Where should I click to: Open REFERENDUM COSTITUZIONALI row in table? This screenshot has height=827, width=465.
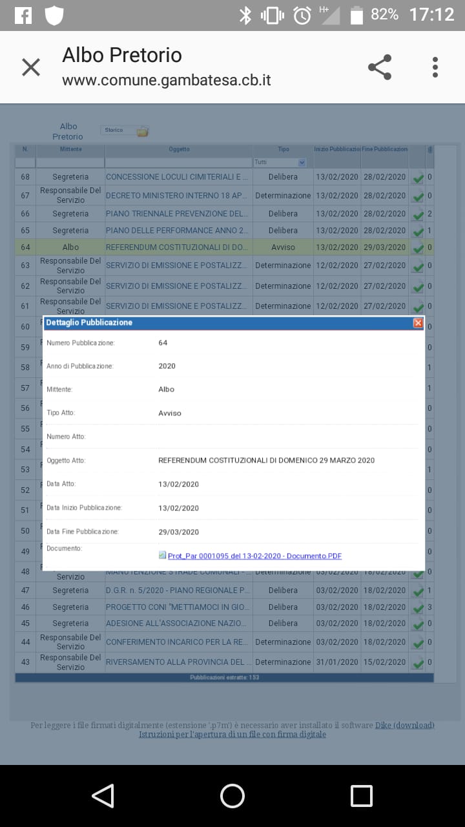click(177, 247)
